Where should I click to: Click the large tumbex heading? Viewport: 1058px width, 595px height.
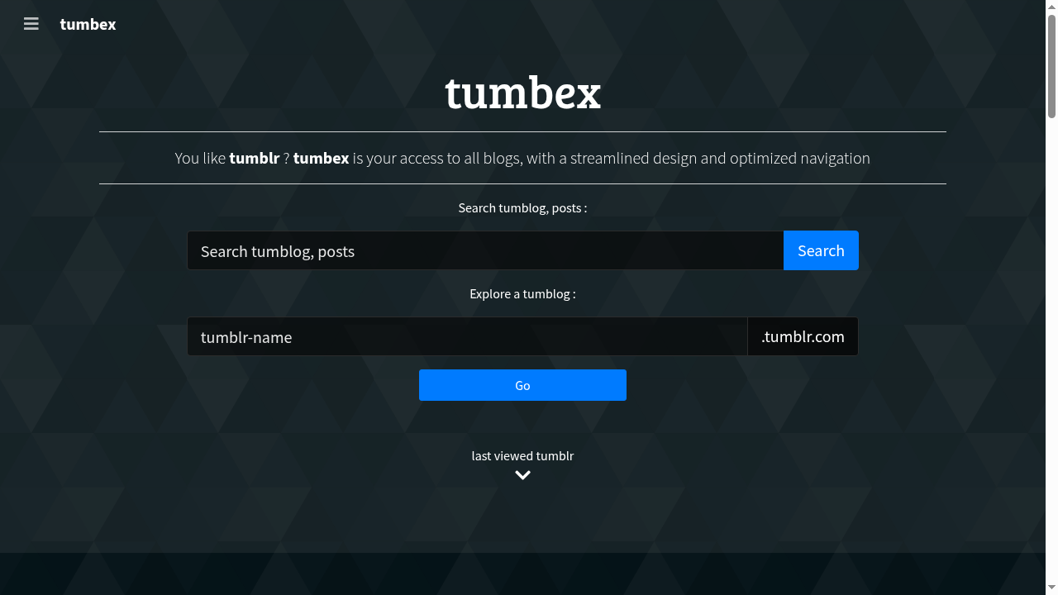[x=522, y=93]
